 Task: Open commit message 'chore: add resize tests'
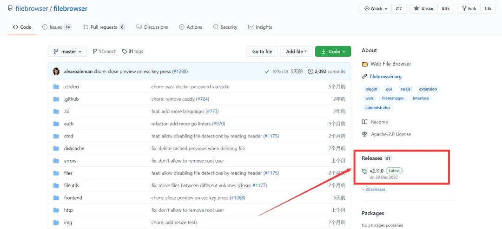(x=174, y=222)
